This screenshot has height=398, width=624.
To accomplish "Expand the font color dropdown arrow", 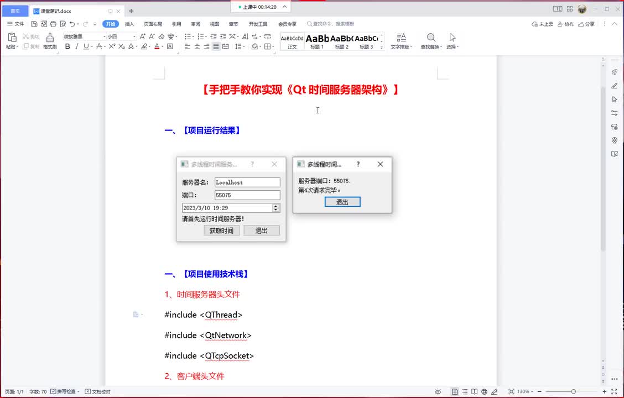I will [x=163, y=46].
